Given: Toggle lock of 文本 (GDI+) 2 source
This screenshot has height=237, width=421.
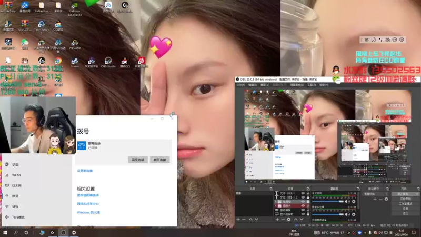Looking at the screenshot, I should pos(308,197).
